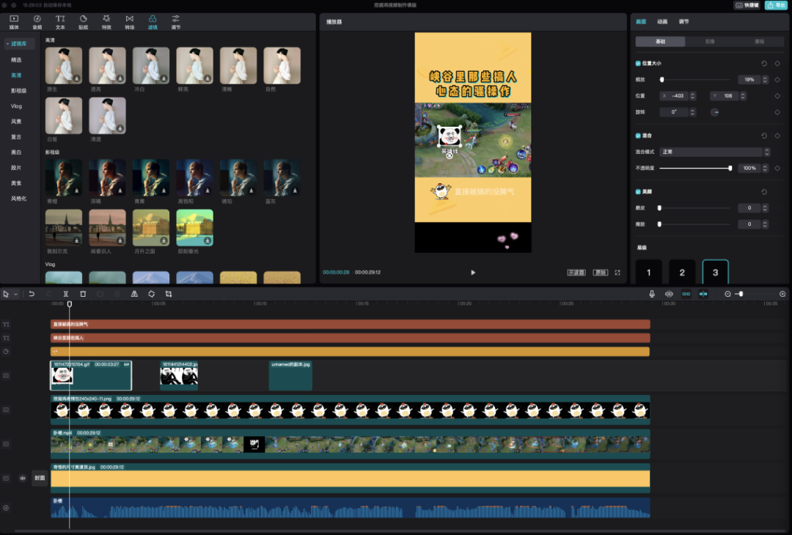Open the 特效 effects panel
This screenshot has width=792, height=535.
[x=106, y=22]
